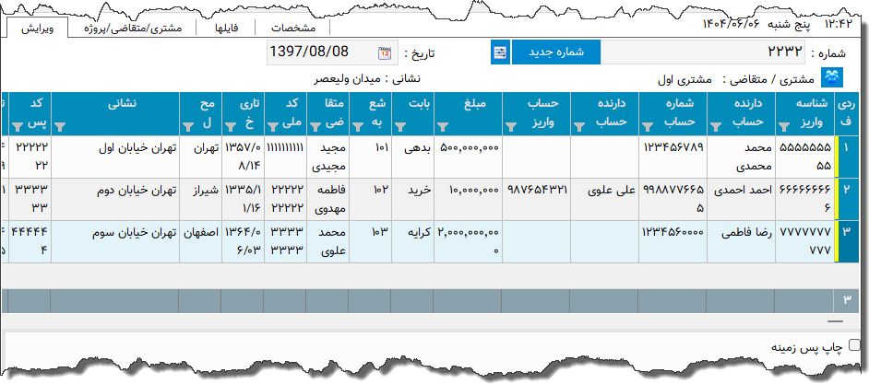The height and width of the screenshot is (384, 869).
Task: Click the خرید cell
Action: (x=412, y=199)
